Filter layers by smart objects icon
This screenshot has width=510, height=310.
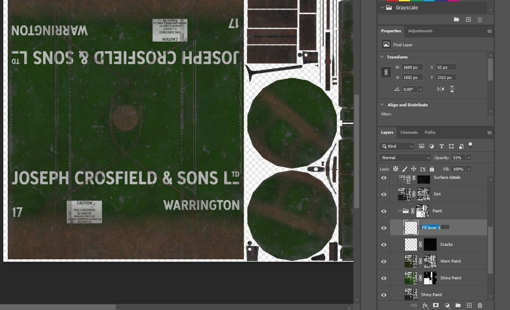click(x=461, y=146)
